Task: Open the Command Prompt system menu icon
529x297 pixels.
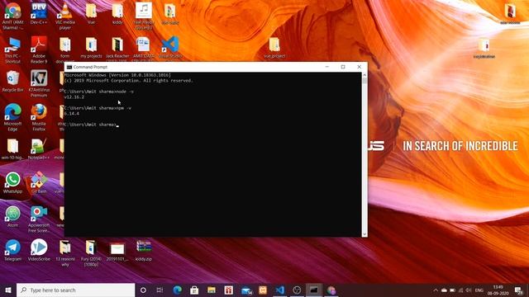Action: tap(69, 67)
